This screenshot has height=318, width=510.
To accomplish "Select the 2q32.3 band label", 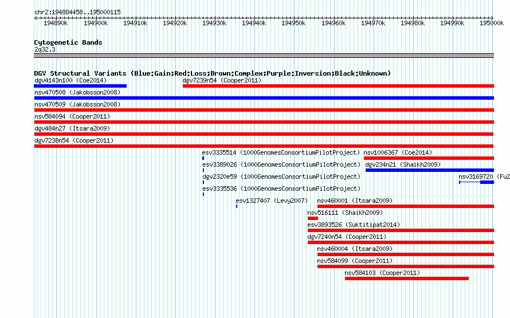I will pos(45,49).
